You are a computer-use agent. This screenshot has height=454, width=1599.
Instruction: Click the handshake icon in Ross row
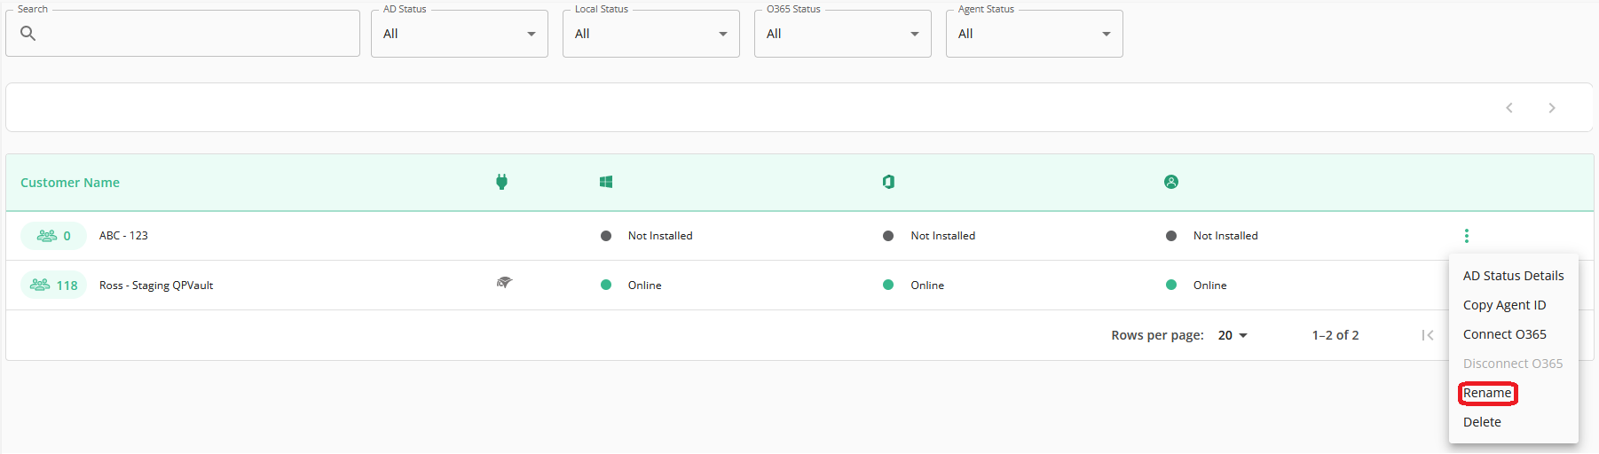point(504,283)
